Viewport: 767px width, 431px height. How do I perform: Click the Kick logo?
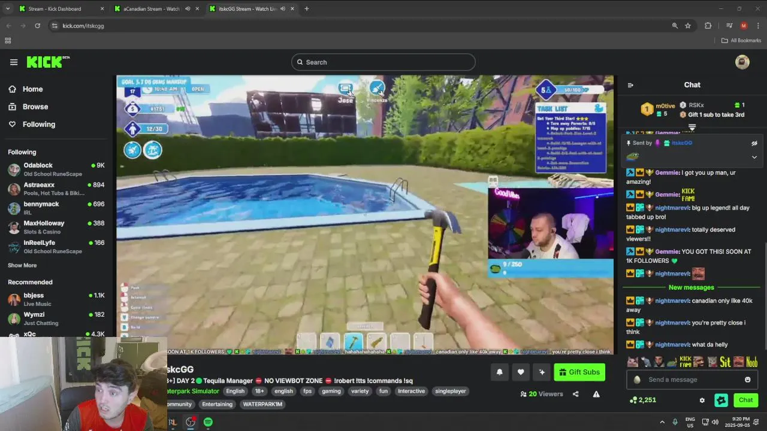(x=48, y=62)
